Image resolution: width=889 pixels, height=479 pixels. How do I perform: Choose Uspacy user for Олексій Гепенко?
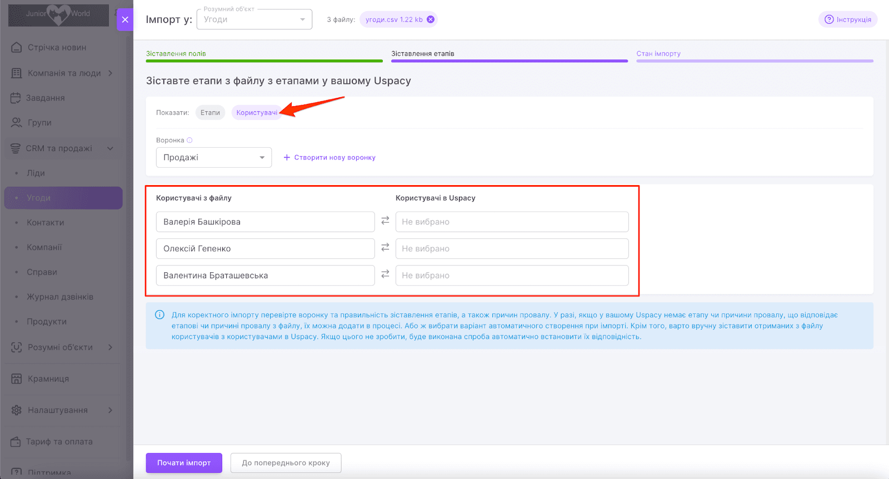click(512, 248)
